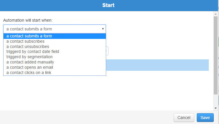Select "a contact submits a form" option
219x124 pixels.
(x=55, y=36)
